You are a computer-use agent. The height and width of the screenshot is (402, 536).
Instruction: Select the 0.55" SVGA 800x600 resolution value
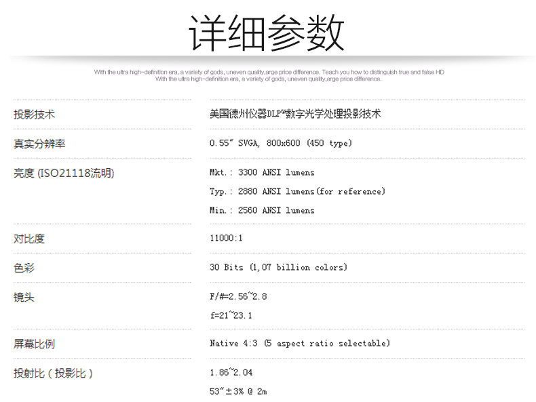pos(281,144)
